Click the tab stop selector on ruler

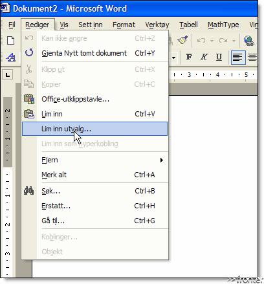click(x=8, y=75)
